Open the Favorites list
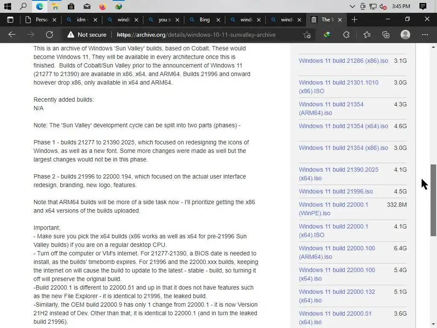Viewport: 437px width, 328px height. coord(367,35)
